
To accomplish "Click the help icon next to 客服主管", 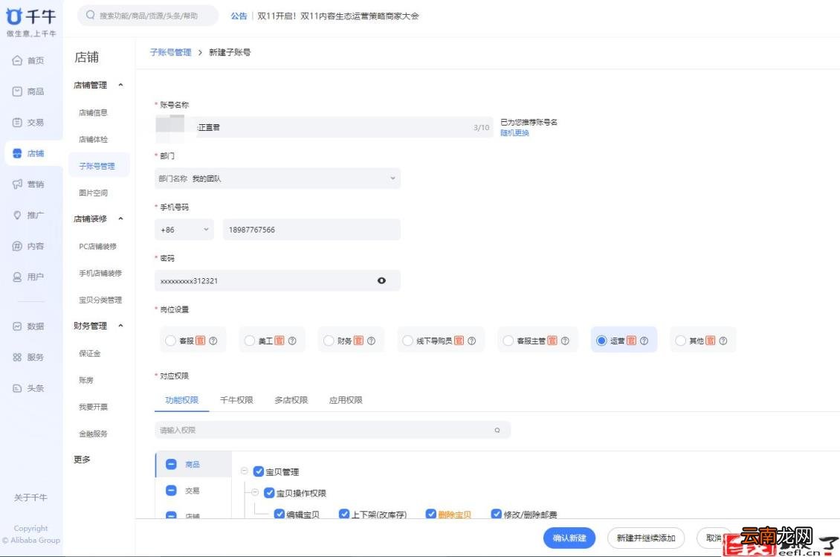I will [x=565, y=341].
